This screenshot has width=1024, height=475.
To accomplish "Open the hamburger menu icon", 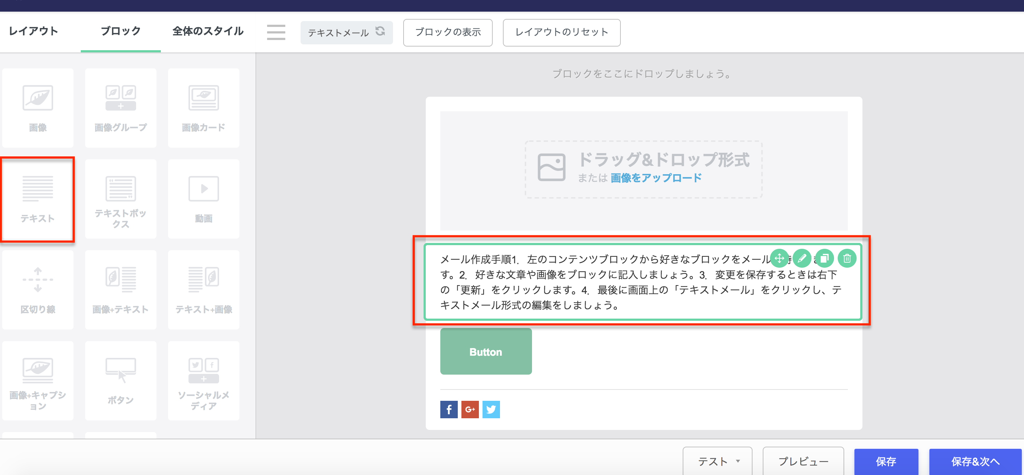I will [276, 32].
